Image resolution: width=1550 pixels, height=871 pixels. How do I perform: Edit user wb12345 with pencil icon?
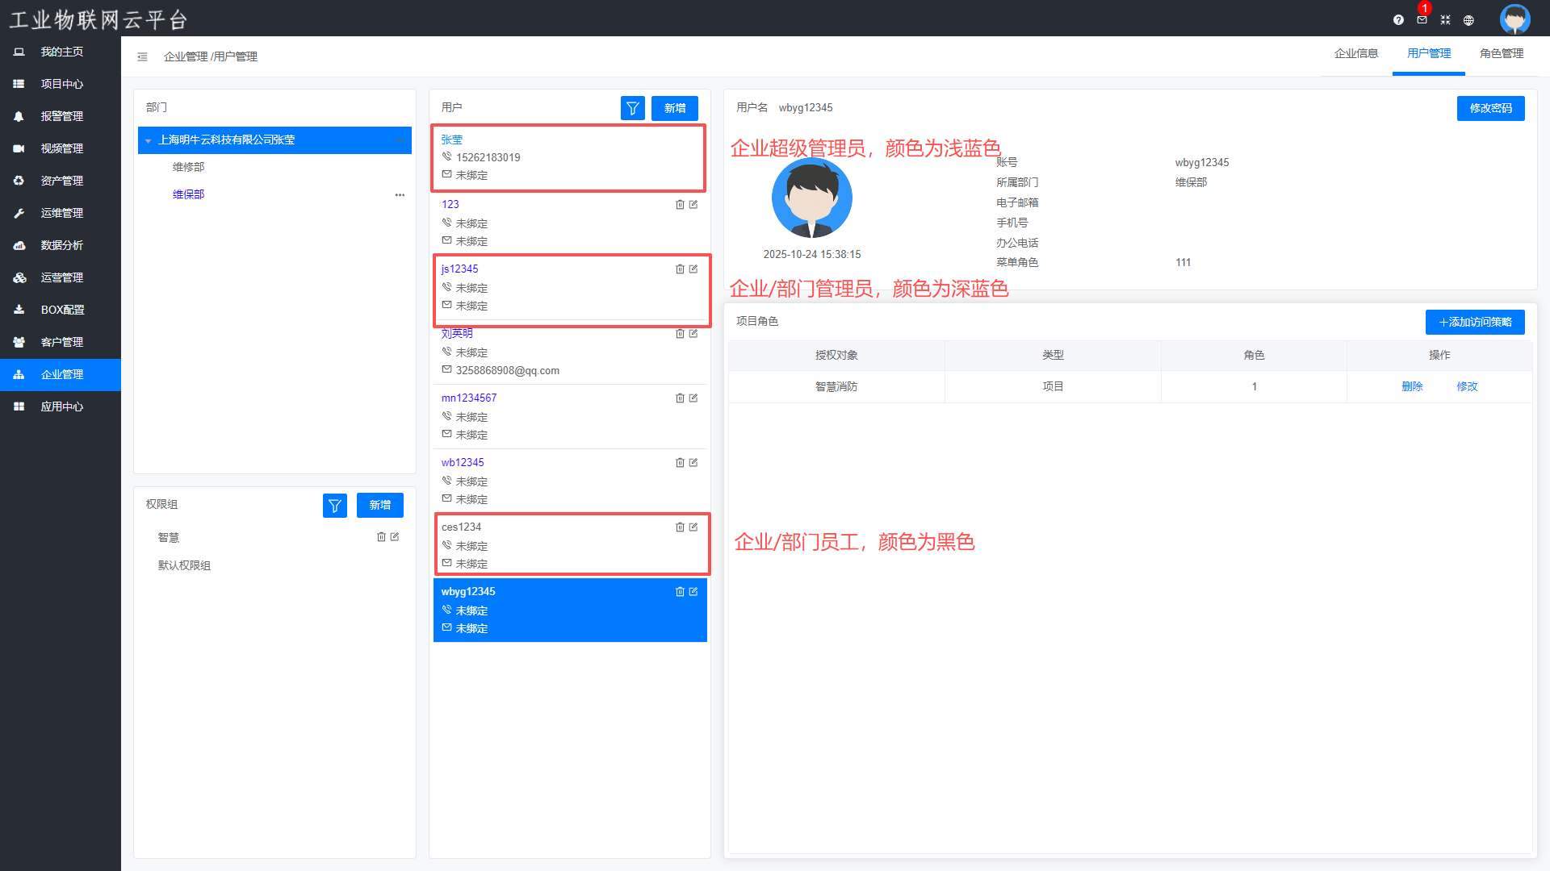point(693,462)
